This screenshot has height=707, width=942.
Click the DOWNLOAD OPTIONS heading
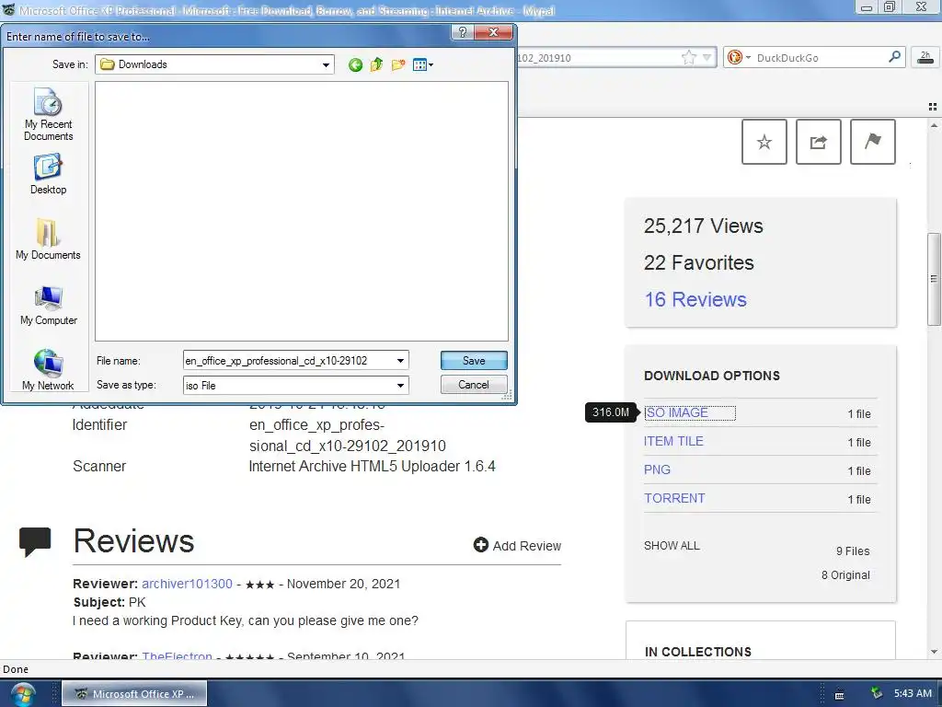[x=712, y=376]
